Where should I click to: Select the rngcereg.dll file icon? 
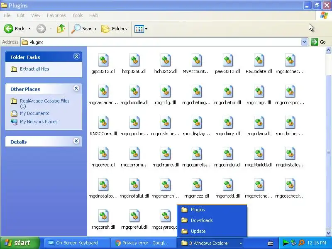[103, 154]
